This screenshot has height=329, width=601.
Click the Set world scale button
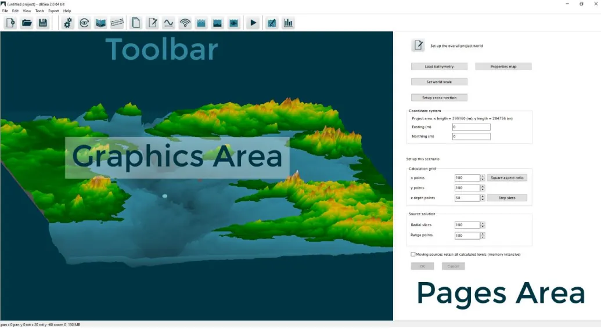pyautogui.click(x=439, y=82)
